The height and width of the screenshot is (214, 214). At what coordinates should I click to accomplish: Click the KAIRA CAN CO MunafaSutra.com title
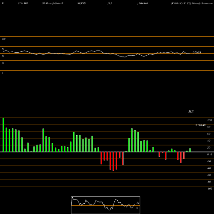pos(192,3)
